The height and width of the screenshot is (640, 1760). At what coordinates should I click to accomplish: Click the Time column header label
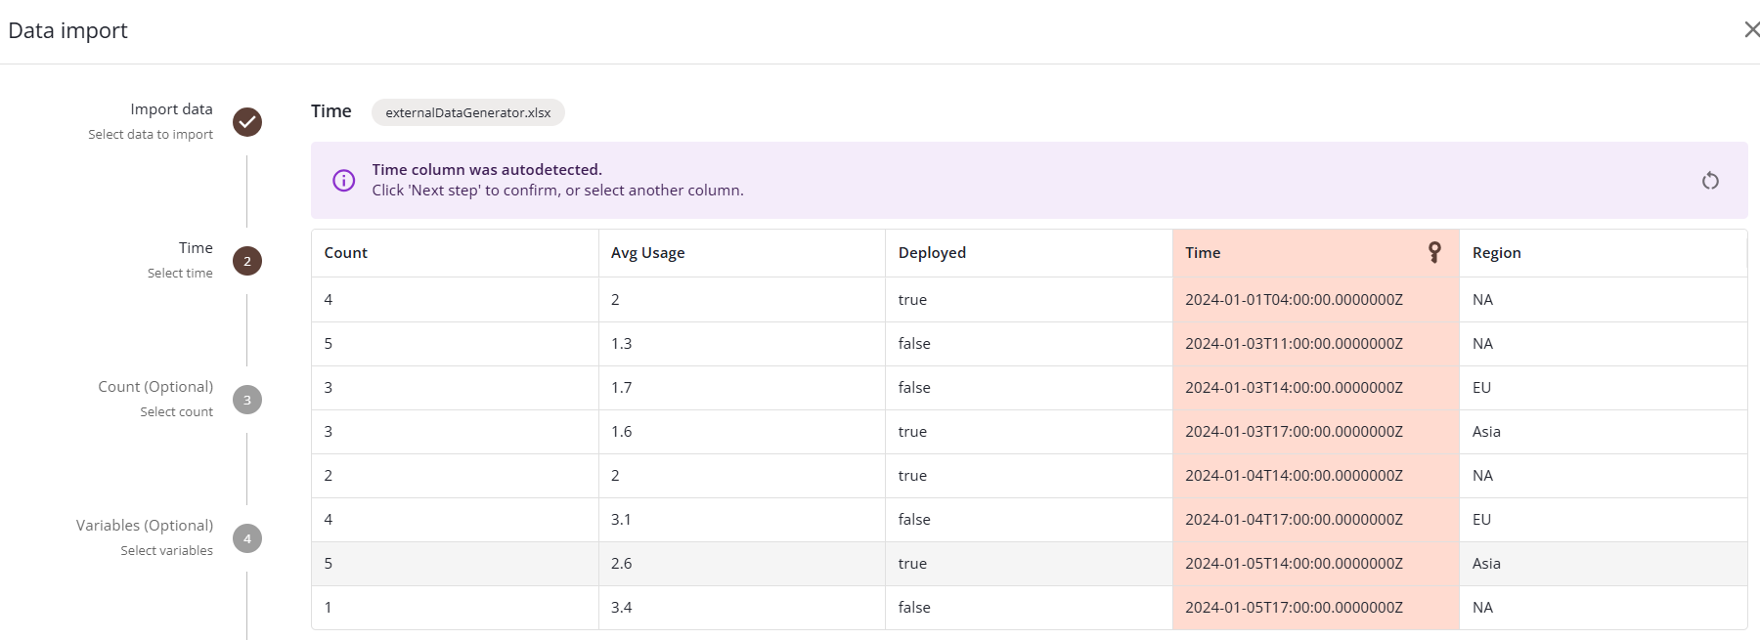point(1203,253)
